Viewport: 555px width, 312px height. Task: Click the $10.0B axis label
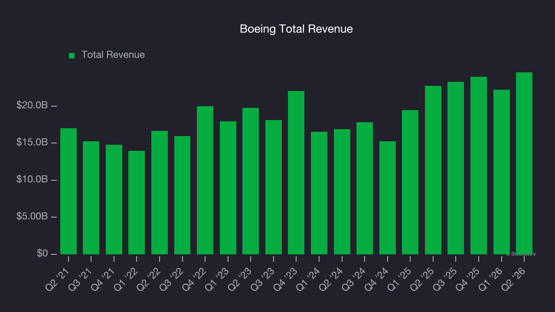click(x=32, y=179)
